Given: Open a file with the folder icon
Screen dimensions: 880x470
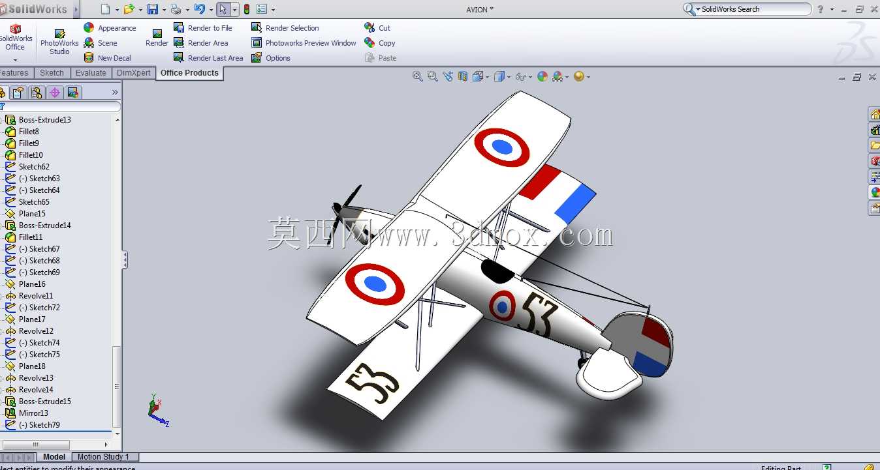Looking at the screenshot, I should tap(129, 9).
